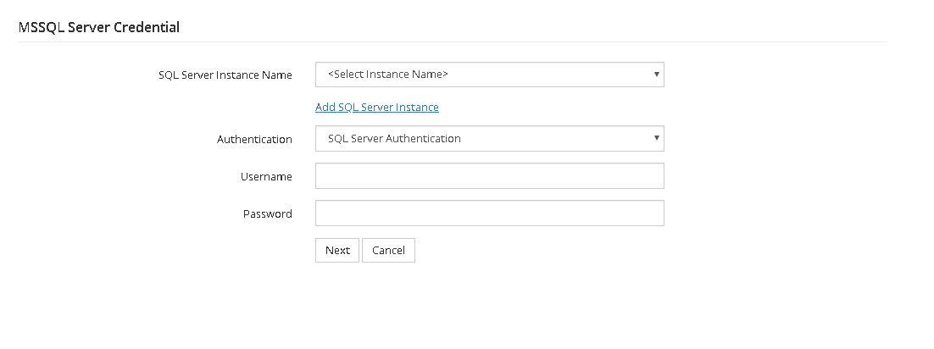Screen dimensions: 934x349
Task: Click the Authentication field label
Action: point(254,140)
